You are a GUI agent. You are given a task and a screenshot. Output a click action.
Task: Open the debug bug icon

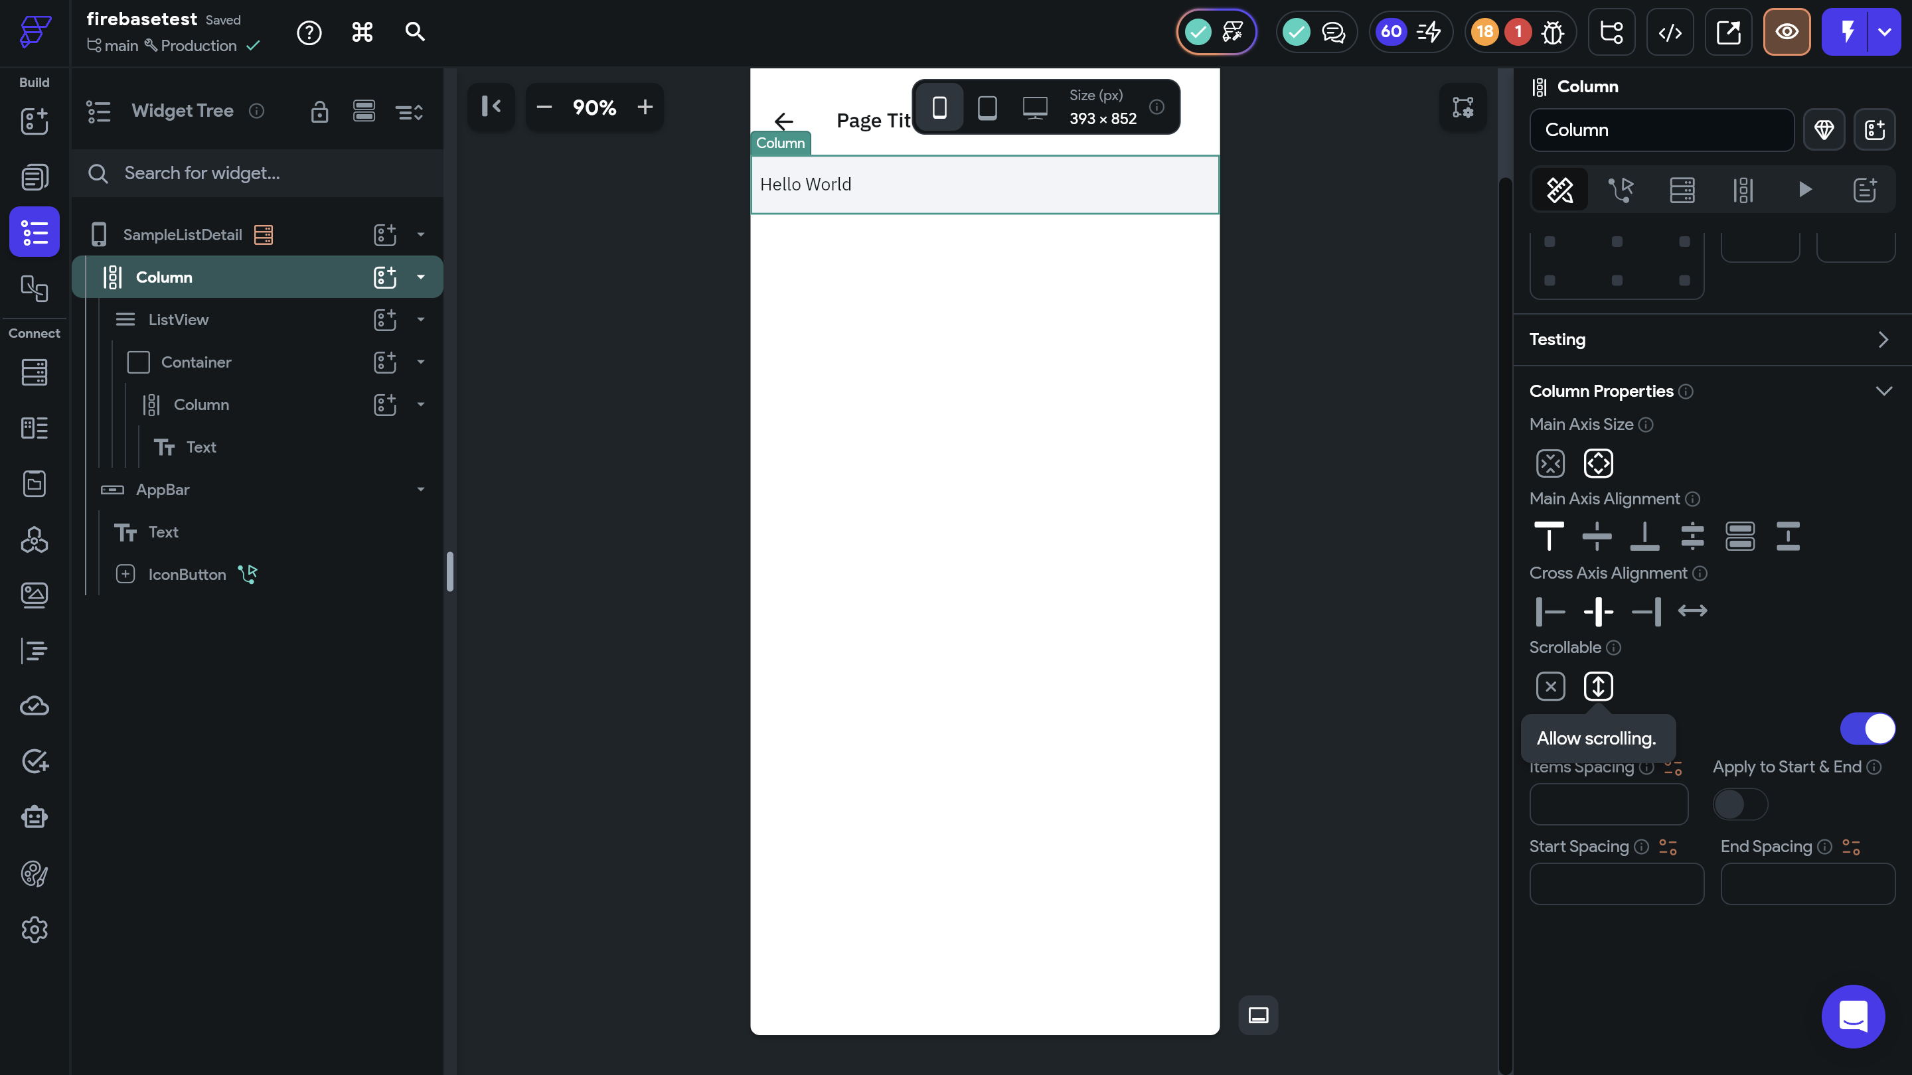pos(1552,32)
